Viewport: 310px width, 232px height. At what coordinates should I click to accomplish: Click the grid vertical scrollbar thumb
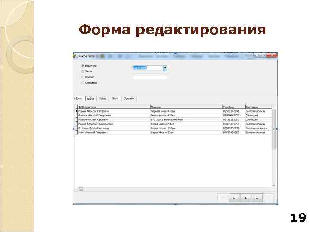274,129
